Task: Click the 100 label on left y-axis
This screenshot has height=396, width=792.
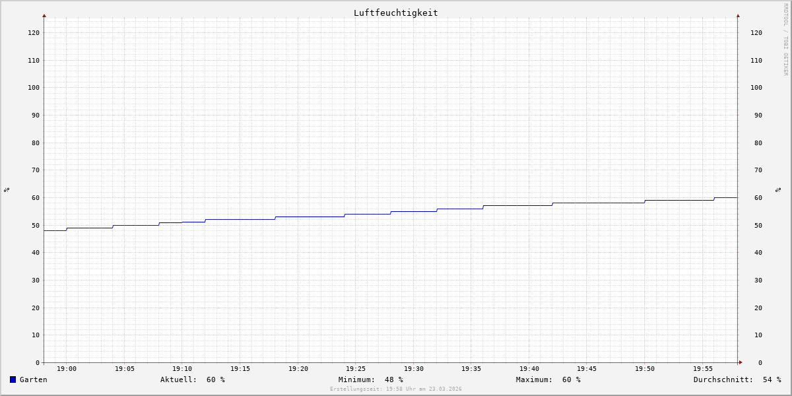Action: point(33,88)
